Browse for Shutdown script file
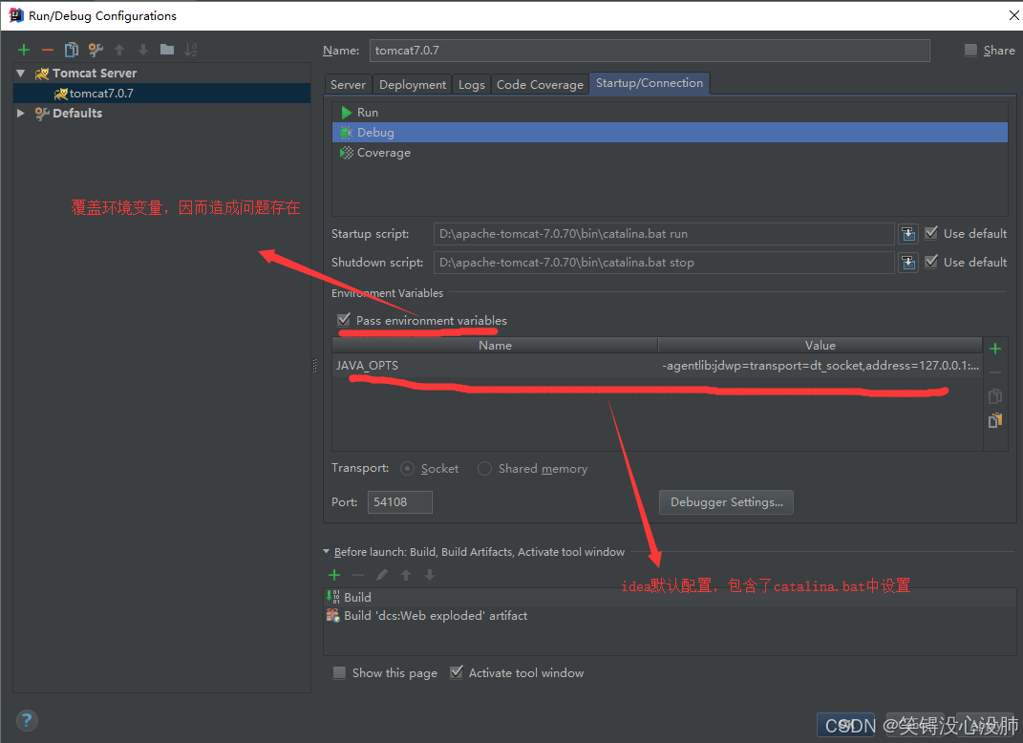This screenshot has width=1023, height=743. (907, 263)
